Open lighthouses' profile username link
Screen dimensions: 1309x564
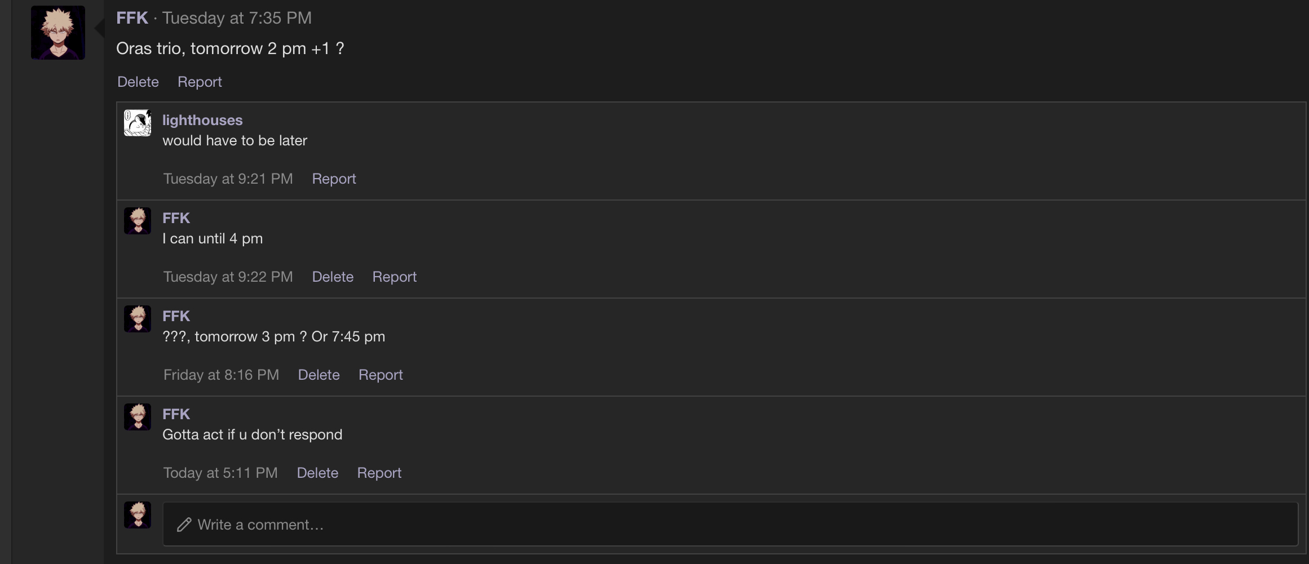(x=202, y=120)
